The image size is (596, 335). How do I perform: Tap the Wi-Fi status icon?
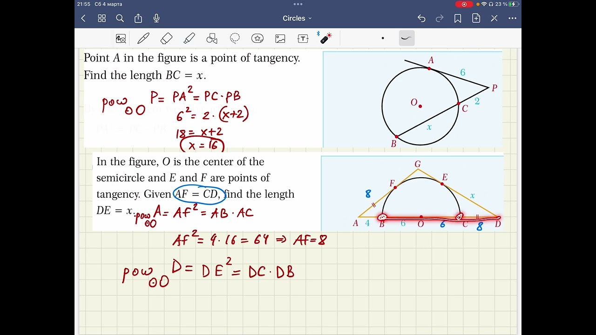(484, 4)
